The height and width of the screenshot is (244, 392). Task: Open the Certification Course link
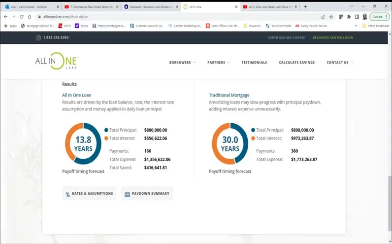coord(287,37)
